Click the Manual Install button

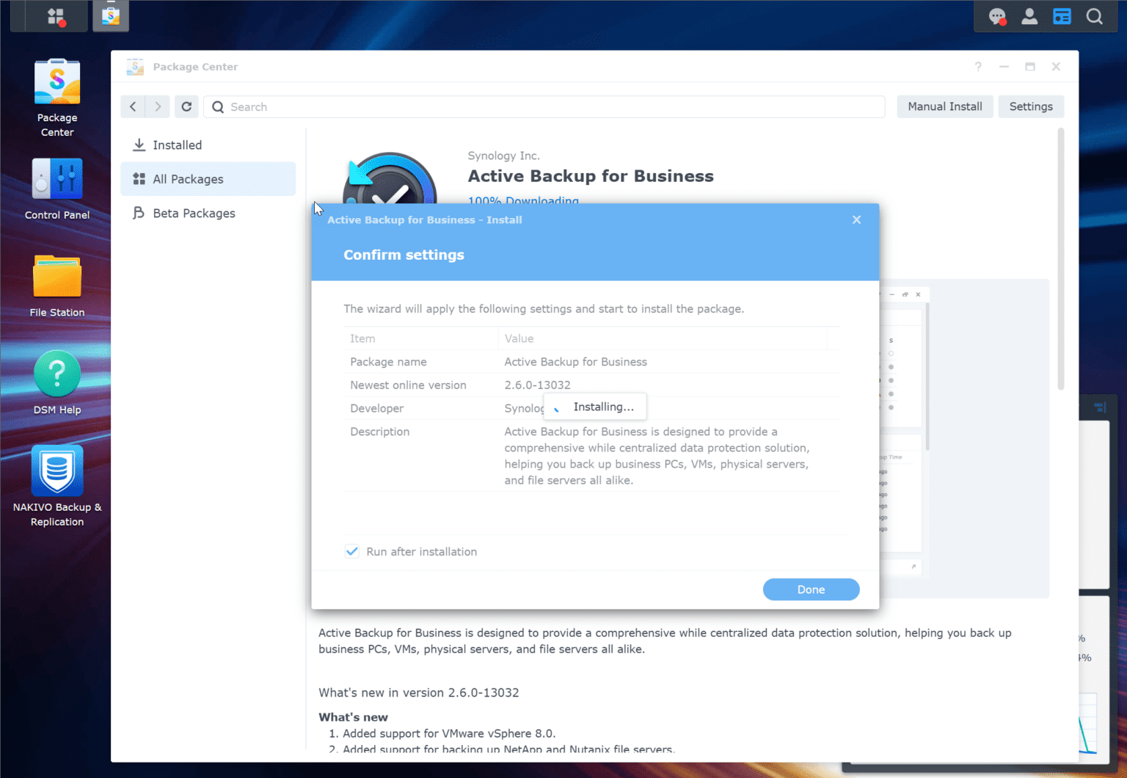(x=945, y=106)
